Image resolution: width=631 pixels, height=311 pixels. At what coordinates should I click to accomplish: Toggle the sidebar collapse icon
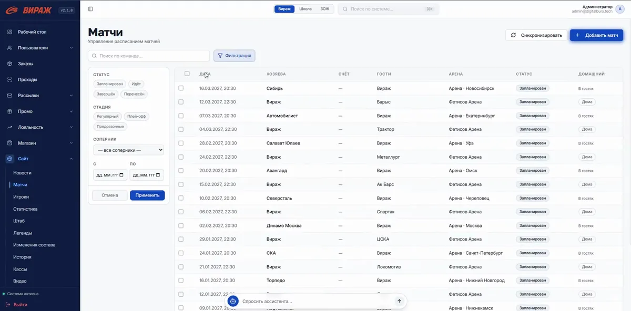coord(90,9)
